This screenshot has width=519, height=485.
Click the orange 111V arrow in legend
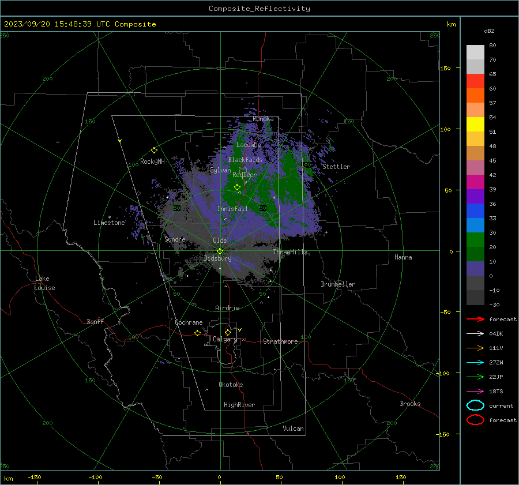pyautogui.click(x=475, y=348)
